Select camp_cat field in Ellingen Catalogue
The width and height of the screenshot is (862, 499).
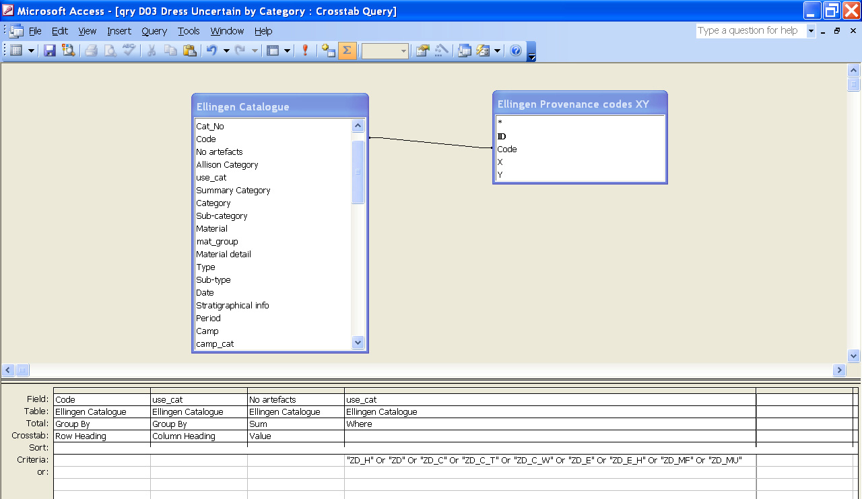click(215, 343)
